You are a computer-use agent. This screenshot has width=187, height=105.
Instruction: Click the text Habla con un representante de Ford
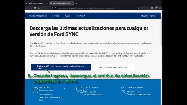[x=139, y=93]
